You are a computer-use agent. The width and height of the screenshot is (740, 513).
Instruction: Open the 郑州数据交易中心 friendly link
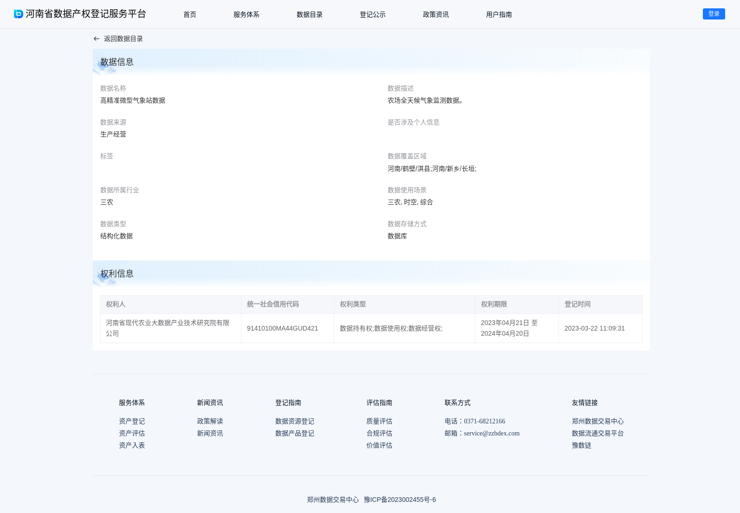tap(598, 421)
